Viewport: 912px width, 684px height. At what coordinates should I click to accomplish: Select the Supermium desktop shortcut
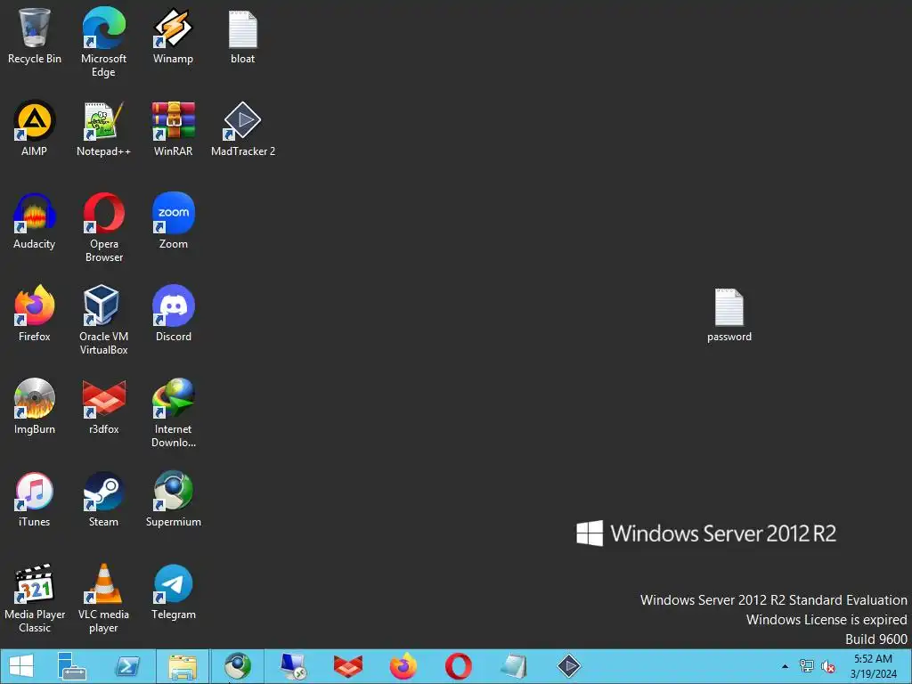[x=174, y=499]
